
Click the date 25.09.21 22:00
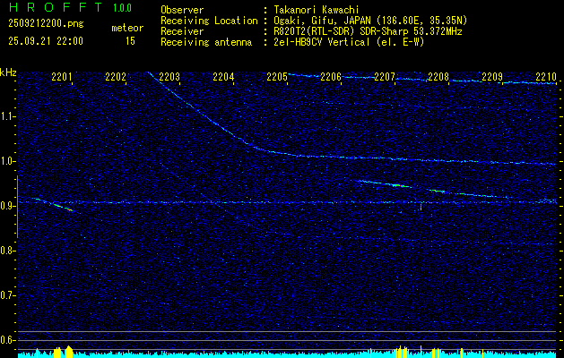coord(46,41)
